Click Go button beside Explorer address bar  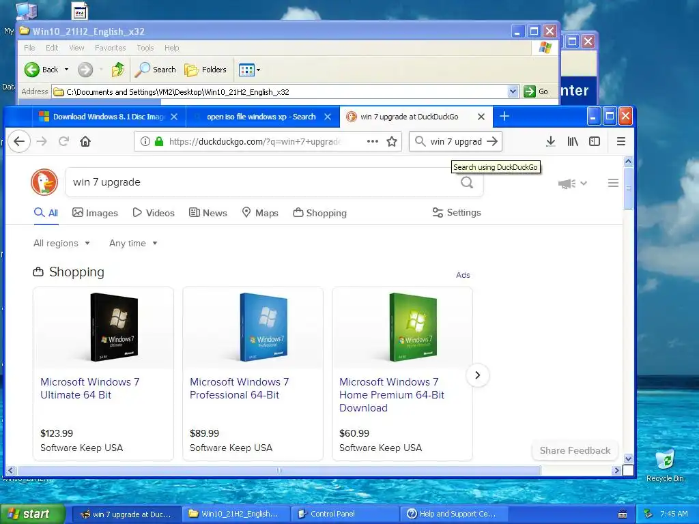pos(536,92)
